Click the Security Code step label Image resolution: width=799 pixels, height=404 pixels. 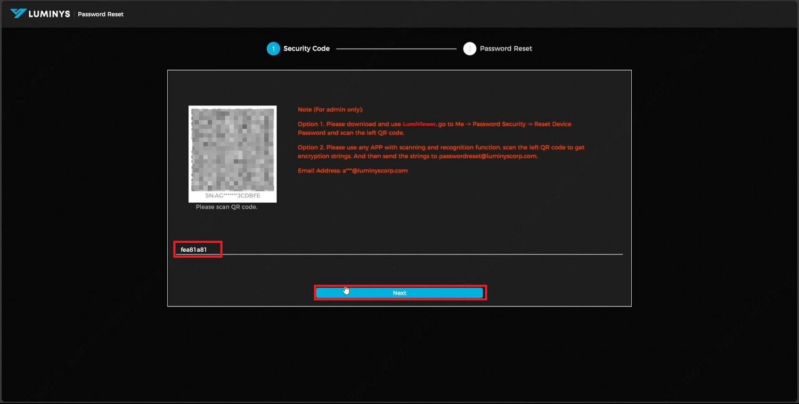tap(306, 48)
